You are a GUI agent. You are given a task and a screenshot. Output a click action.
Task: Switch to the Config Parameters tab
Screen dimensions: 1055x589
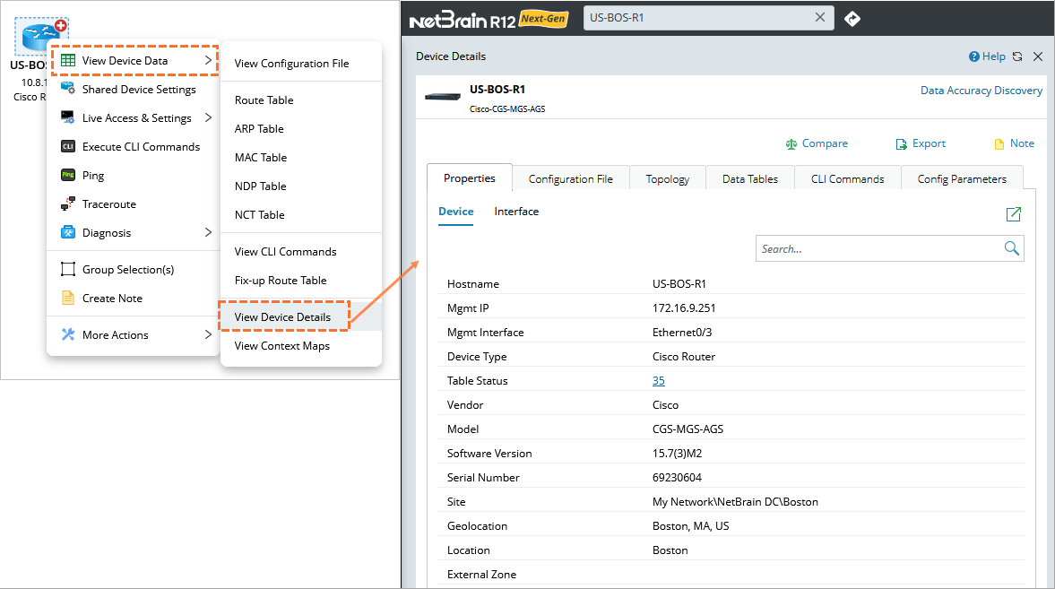962,178
